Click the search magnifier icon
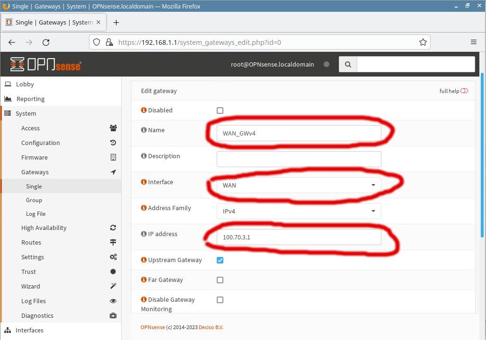 [x=348, y=64]
